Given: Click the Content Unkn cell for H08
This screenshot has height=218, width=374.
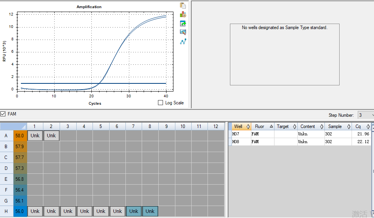Looking at the screenshot, I should [311, 142].
